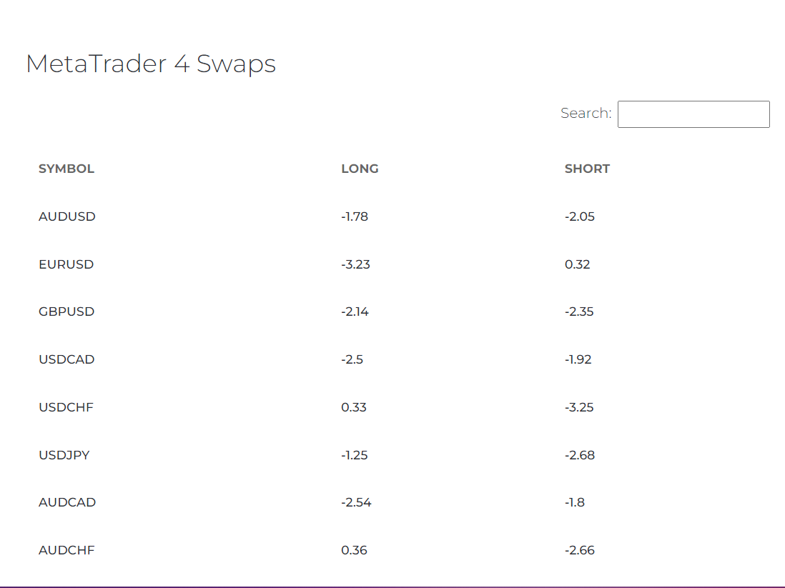Pick the AUDCAD symbol entry
The image size is (785, 588).
tap(67, 502)
